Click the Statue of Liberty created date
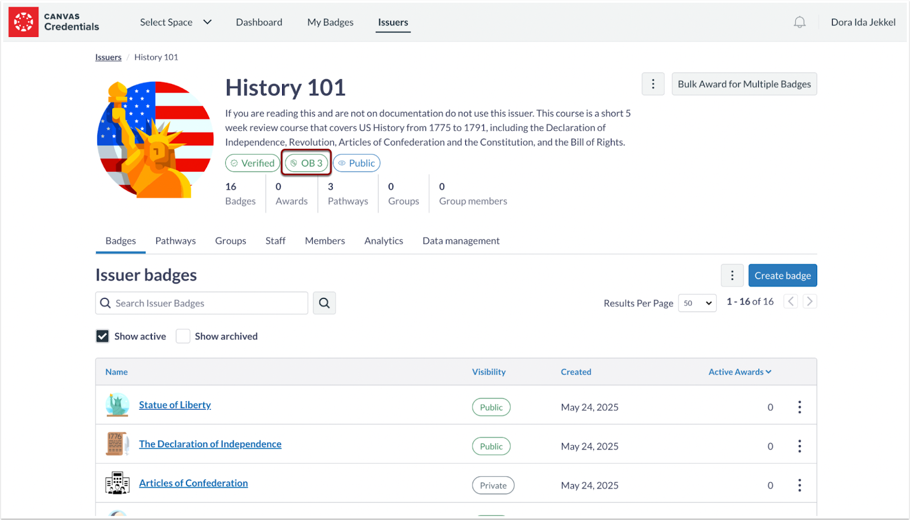This screenshot has width=910, height=520. coord(590,407)
